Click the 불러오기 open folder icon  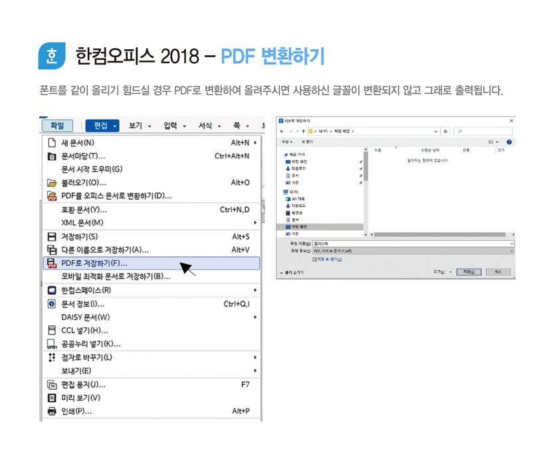(x=52, y=183)
